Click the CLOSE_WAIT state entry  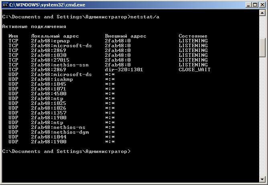pyautogui.click(x=195, y=70)
